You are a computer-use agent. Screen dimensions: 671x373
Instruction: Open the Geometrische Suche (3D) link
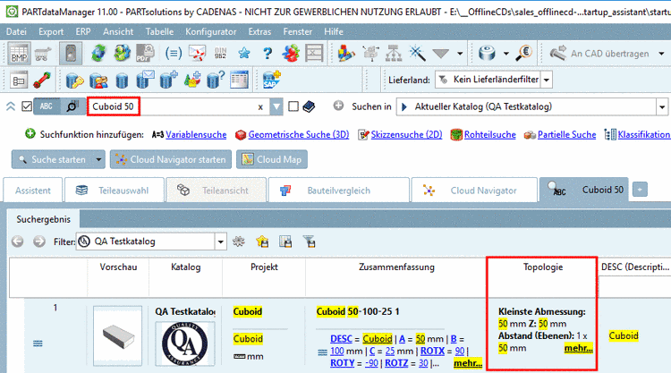[299, 135]
